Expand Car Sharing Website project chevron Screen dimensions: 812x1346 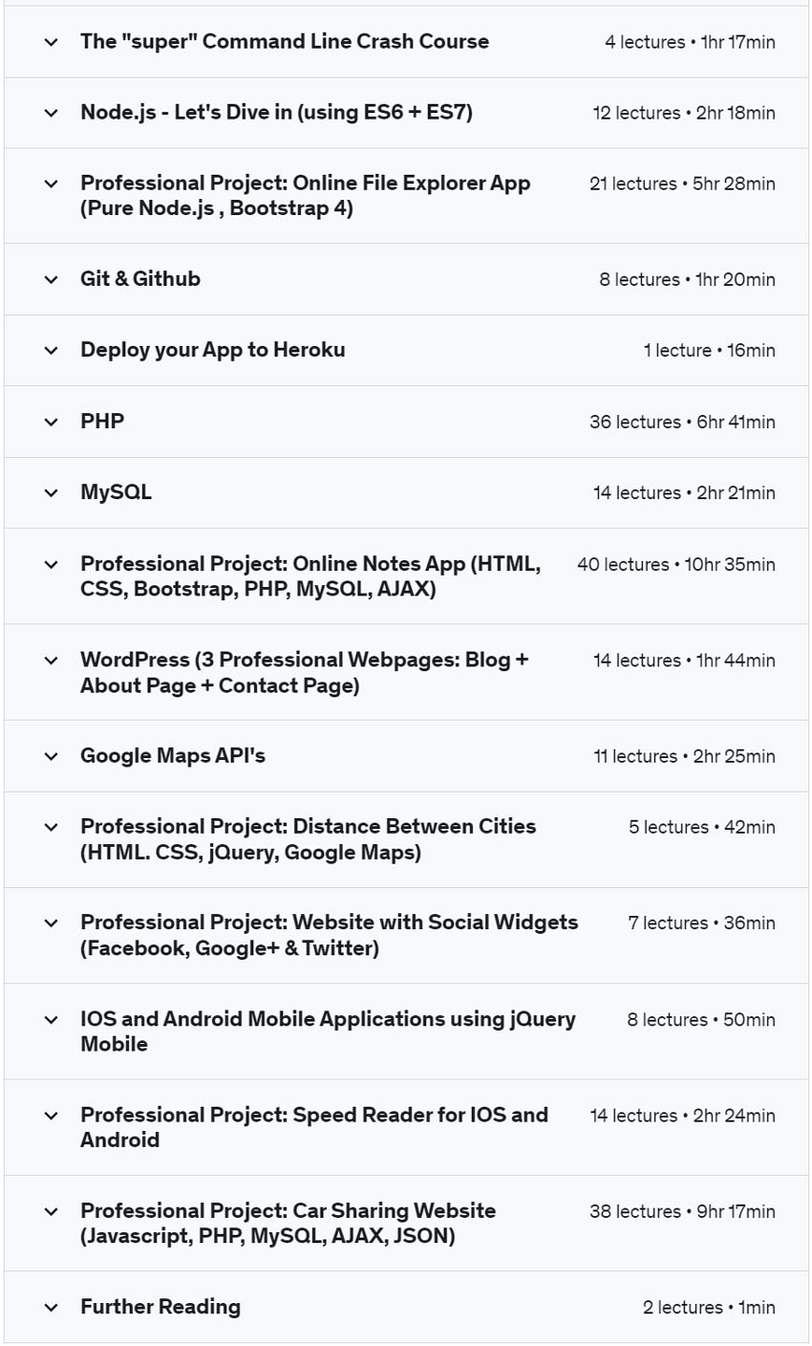click(x=52, y=1211)
